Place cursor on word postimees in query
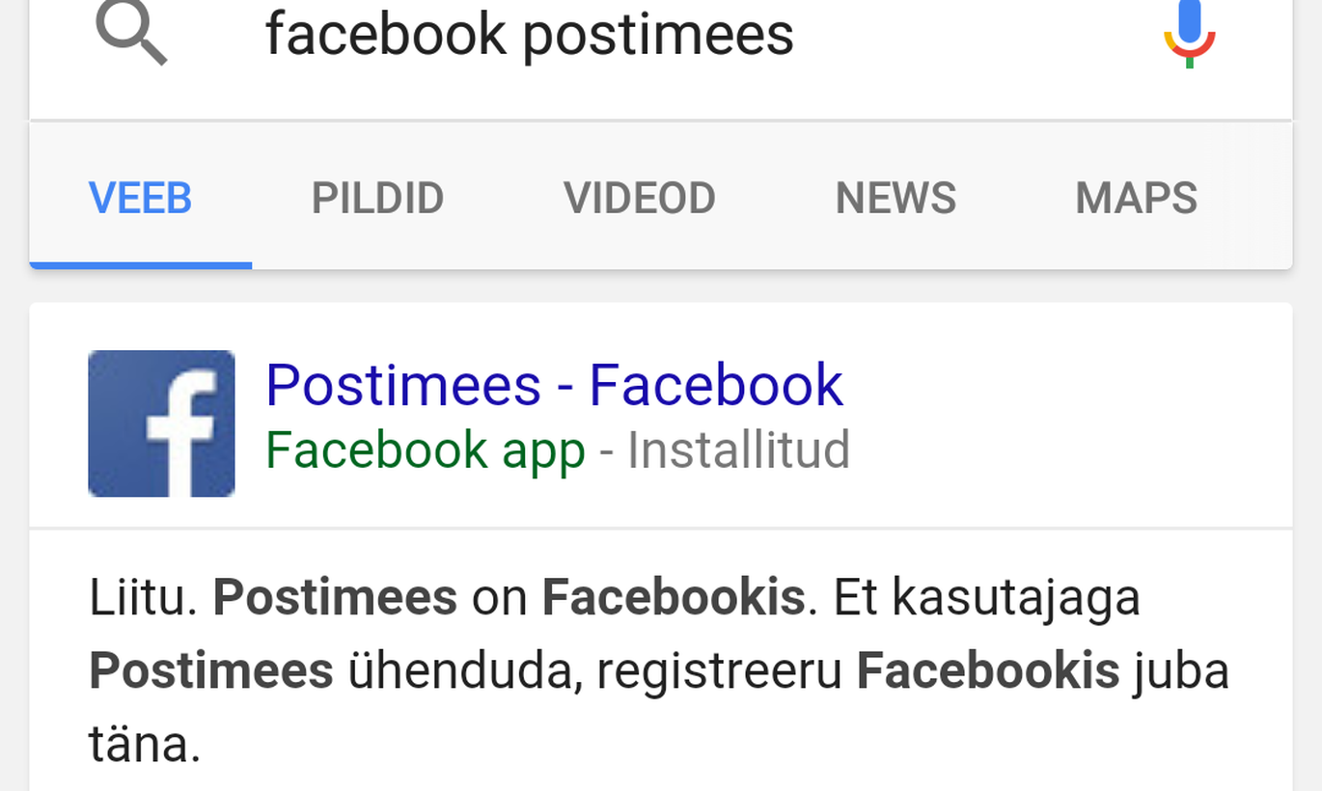The width and height of the screenshot is (1322, 791). (x=659, y=36)
